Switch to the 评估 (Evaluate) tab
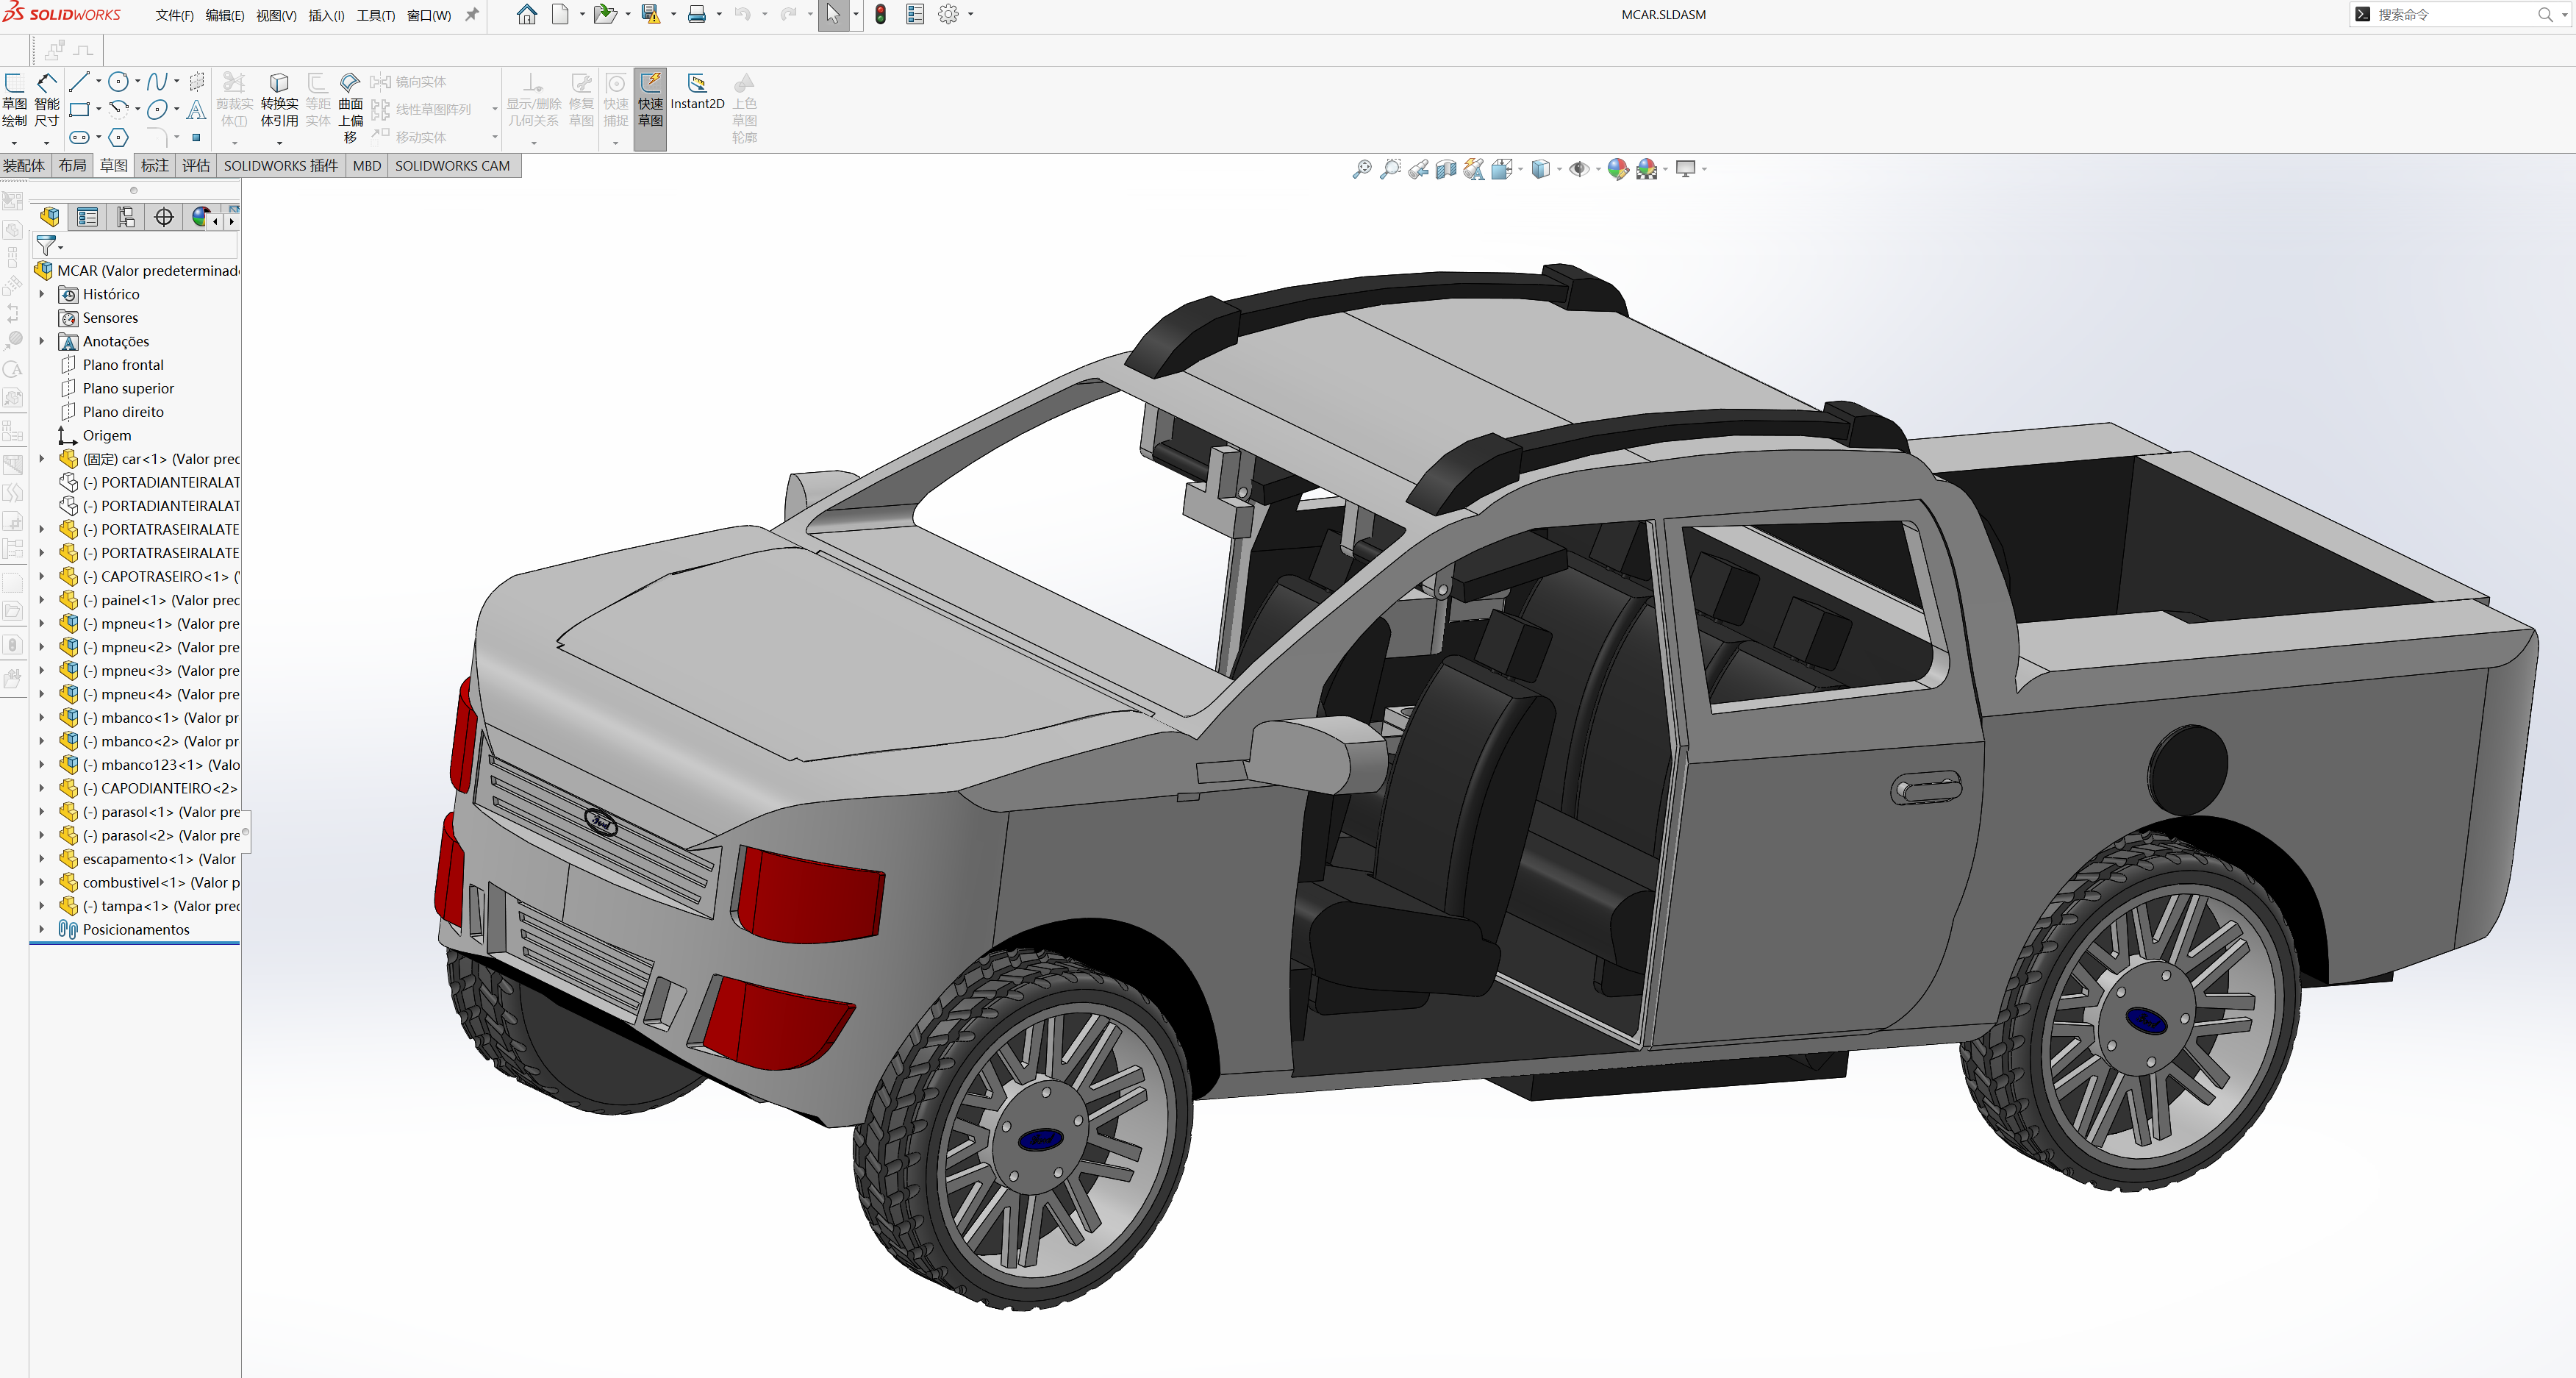 (x=196, y=166)
